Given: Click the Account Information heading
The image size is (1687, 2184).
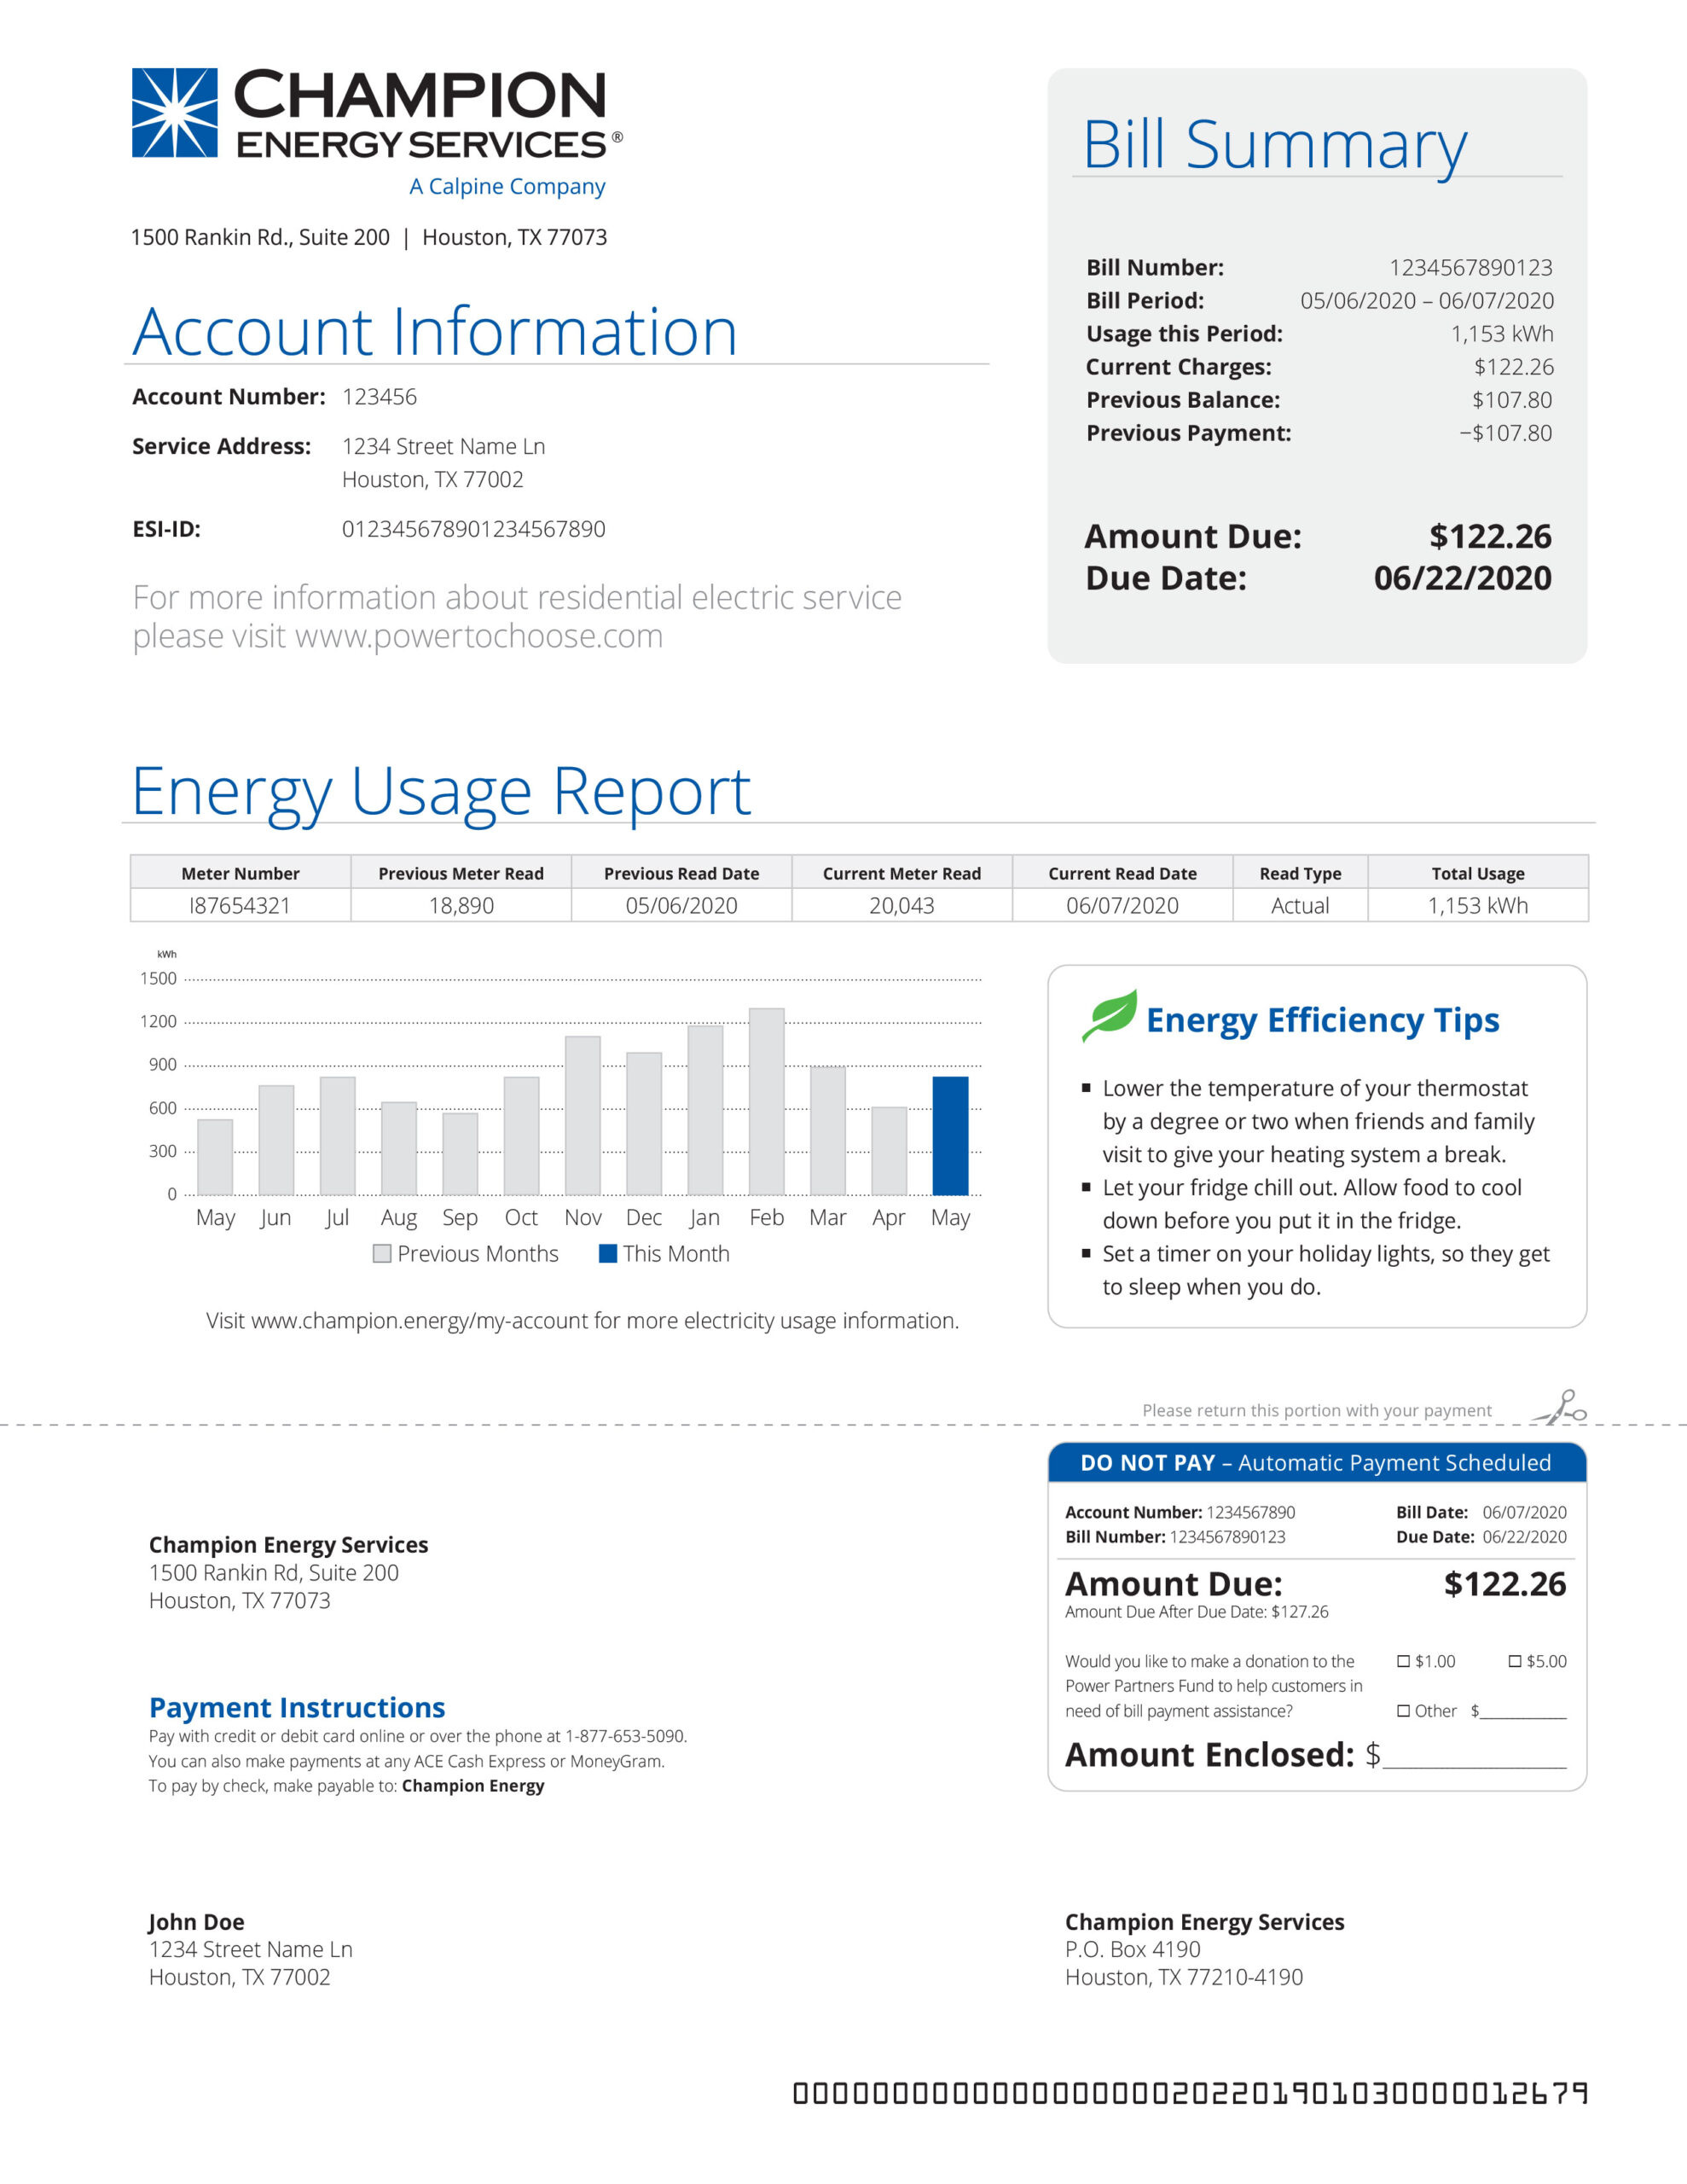Looking at the screenshot, I should tap(435, 331).
